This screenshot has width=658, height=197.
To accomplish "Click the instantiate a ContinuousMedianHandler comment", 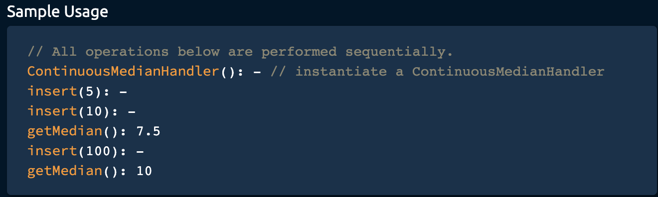I will 437,72.
